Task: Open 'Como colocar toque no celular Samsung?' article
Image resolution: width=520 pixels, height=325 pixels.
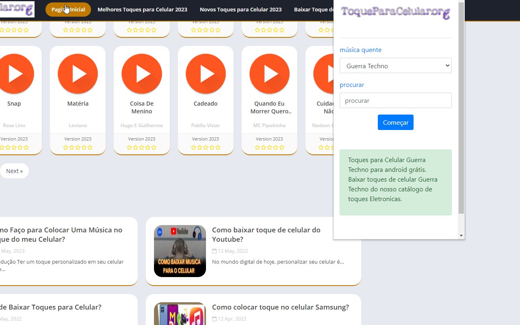Action: (x=280, y=307)
